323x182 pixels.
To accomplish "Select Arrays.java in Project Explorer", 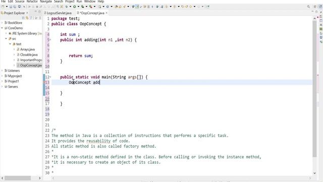I will [27, 50].
